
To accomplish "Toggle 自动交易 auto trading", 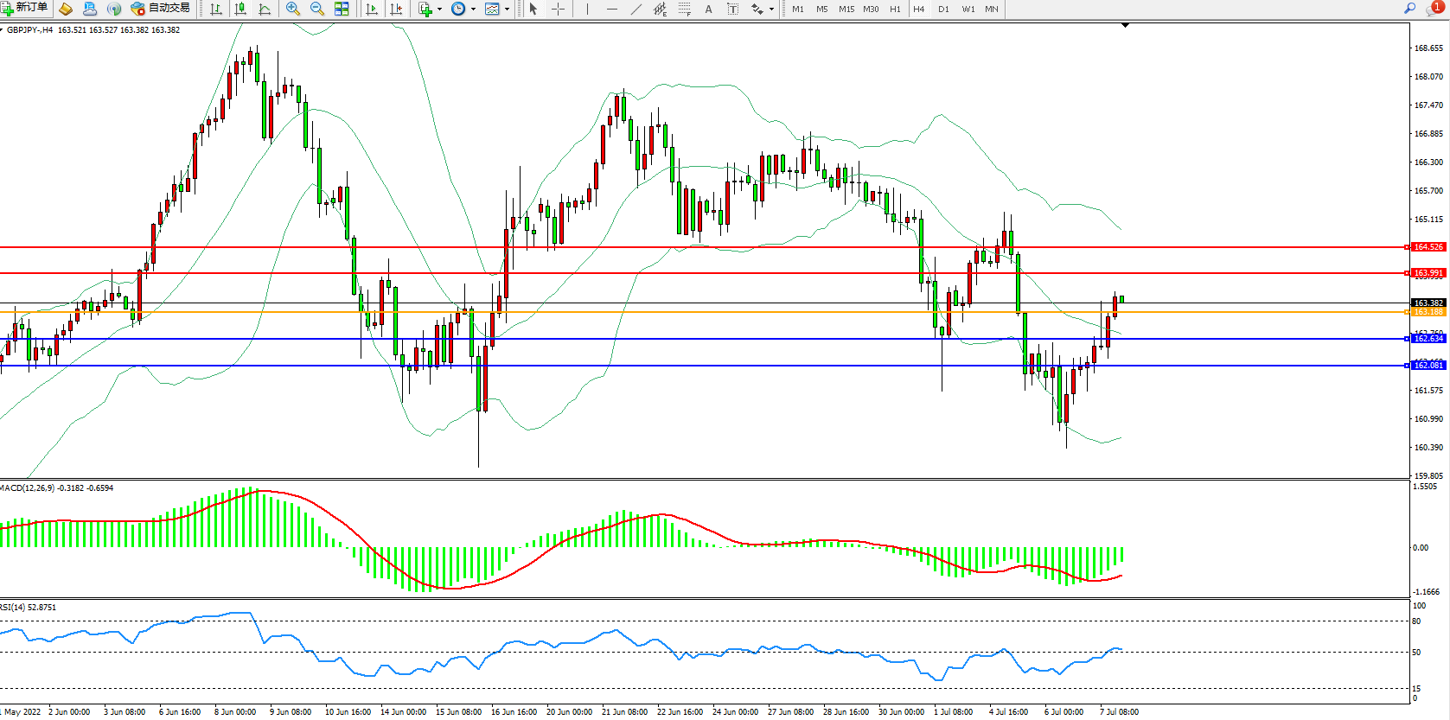I will coord(160,9).
